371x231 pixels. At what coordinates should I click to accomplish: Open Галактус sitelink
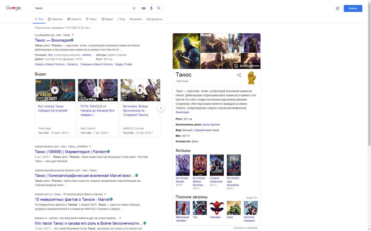[72, 64]
